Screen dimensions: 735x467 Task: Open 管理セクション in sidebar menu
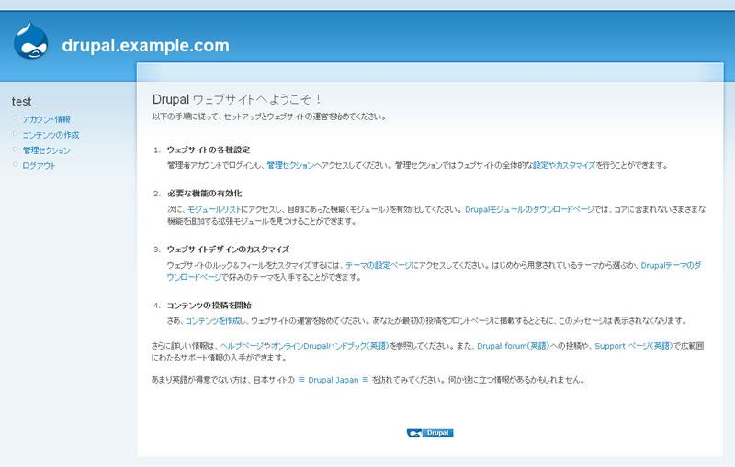[47, 150]
